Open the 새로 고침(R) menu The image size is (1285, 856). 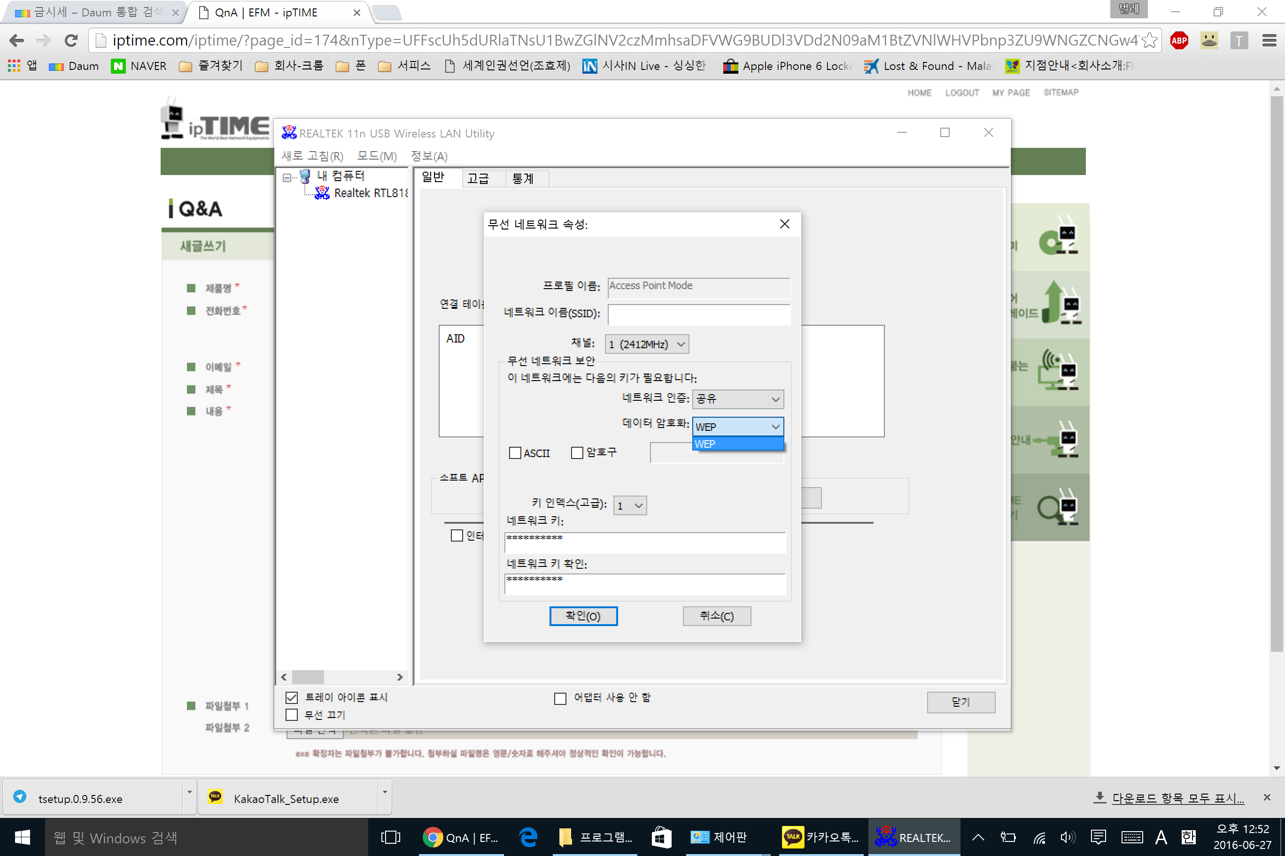pyautogui.click(x=312, y=156)
